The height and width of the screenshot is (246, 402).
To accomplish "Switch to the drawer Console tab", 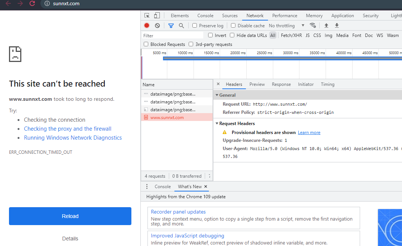I will tap(162, 186).
